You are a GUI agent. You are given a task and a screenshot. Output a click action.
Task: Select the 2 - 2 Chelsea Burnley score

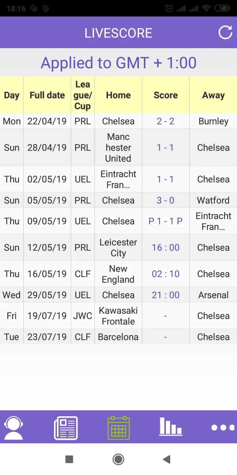[x=166, y=121]
